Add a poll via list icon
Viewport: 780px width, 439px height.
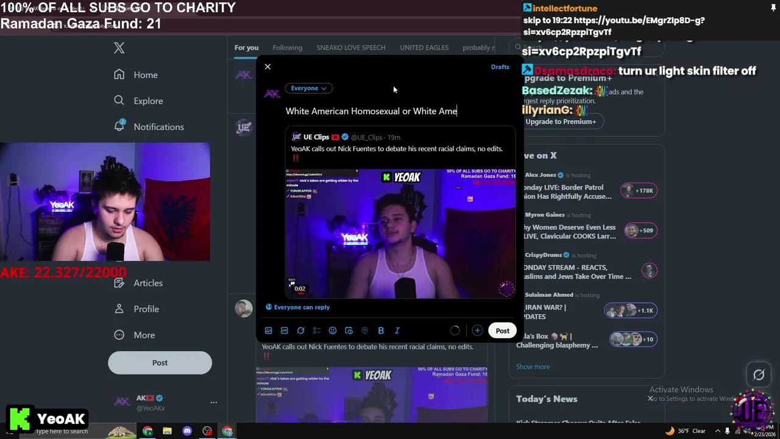317,330
